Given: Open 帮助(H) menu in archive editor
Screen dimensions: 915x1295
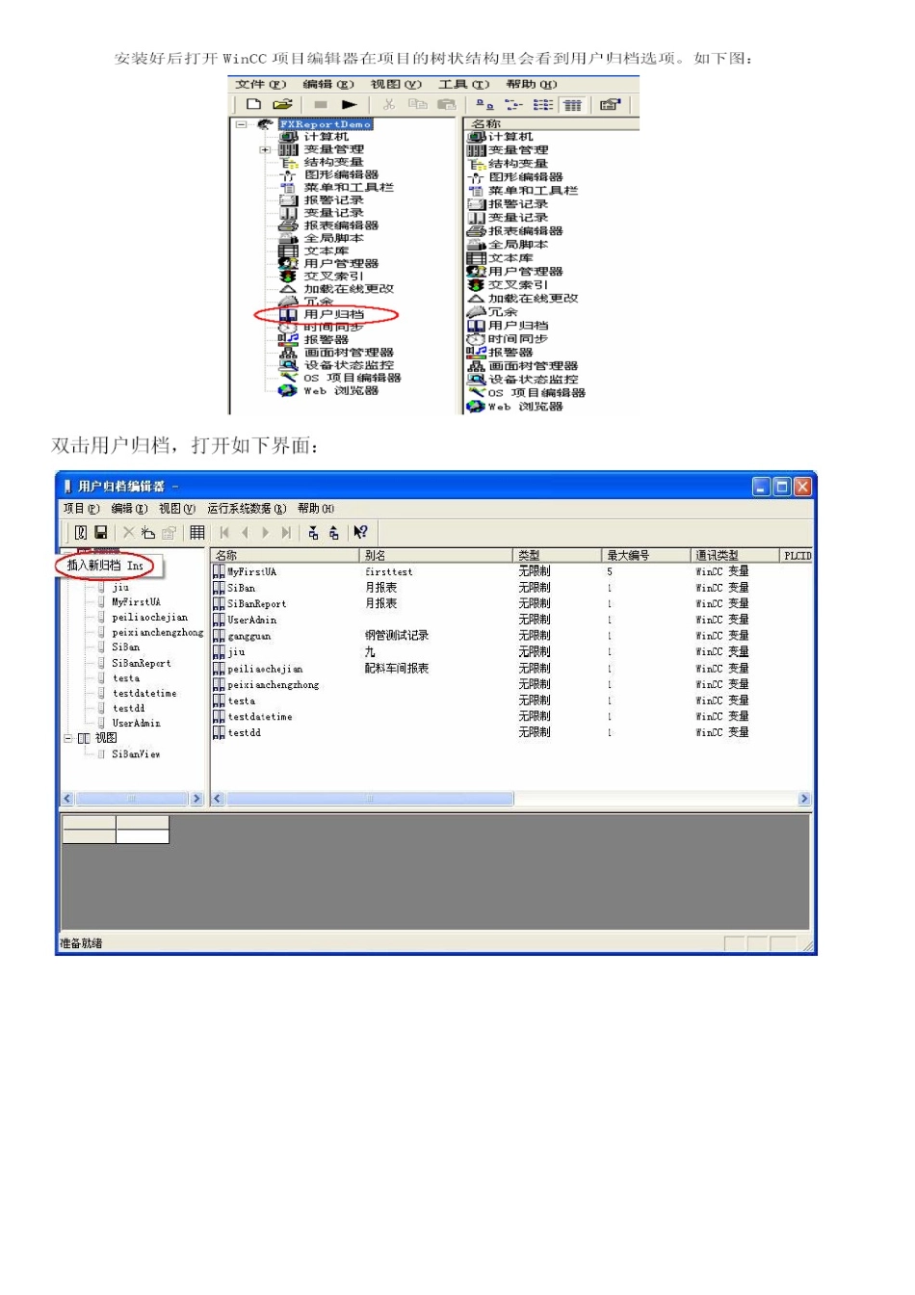Looking at the screenshot, I should point(316,509).
